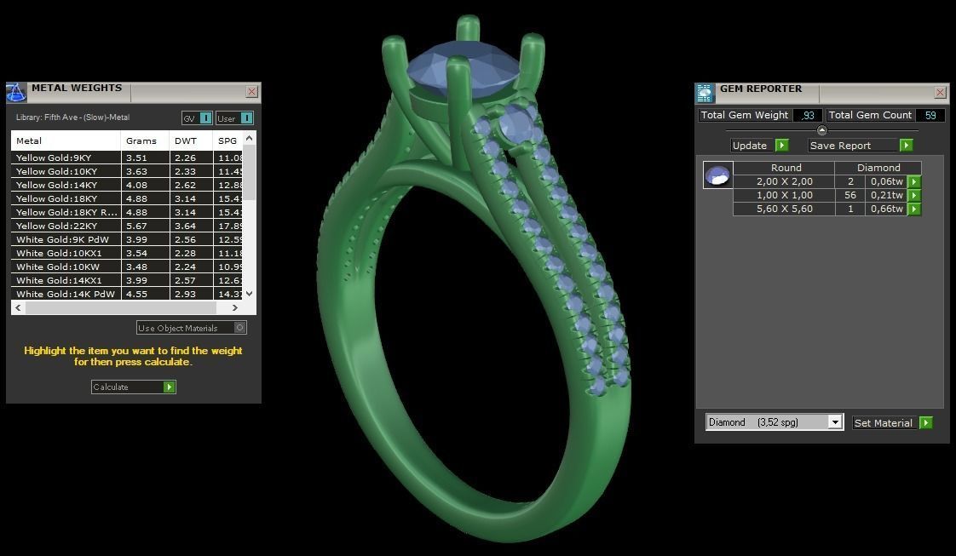Select the White Gold:14KX1 row
Image resolution: width=956 pixels, height=556 pixels.
click(127, 280)
